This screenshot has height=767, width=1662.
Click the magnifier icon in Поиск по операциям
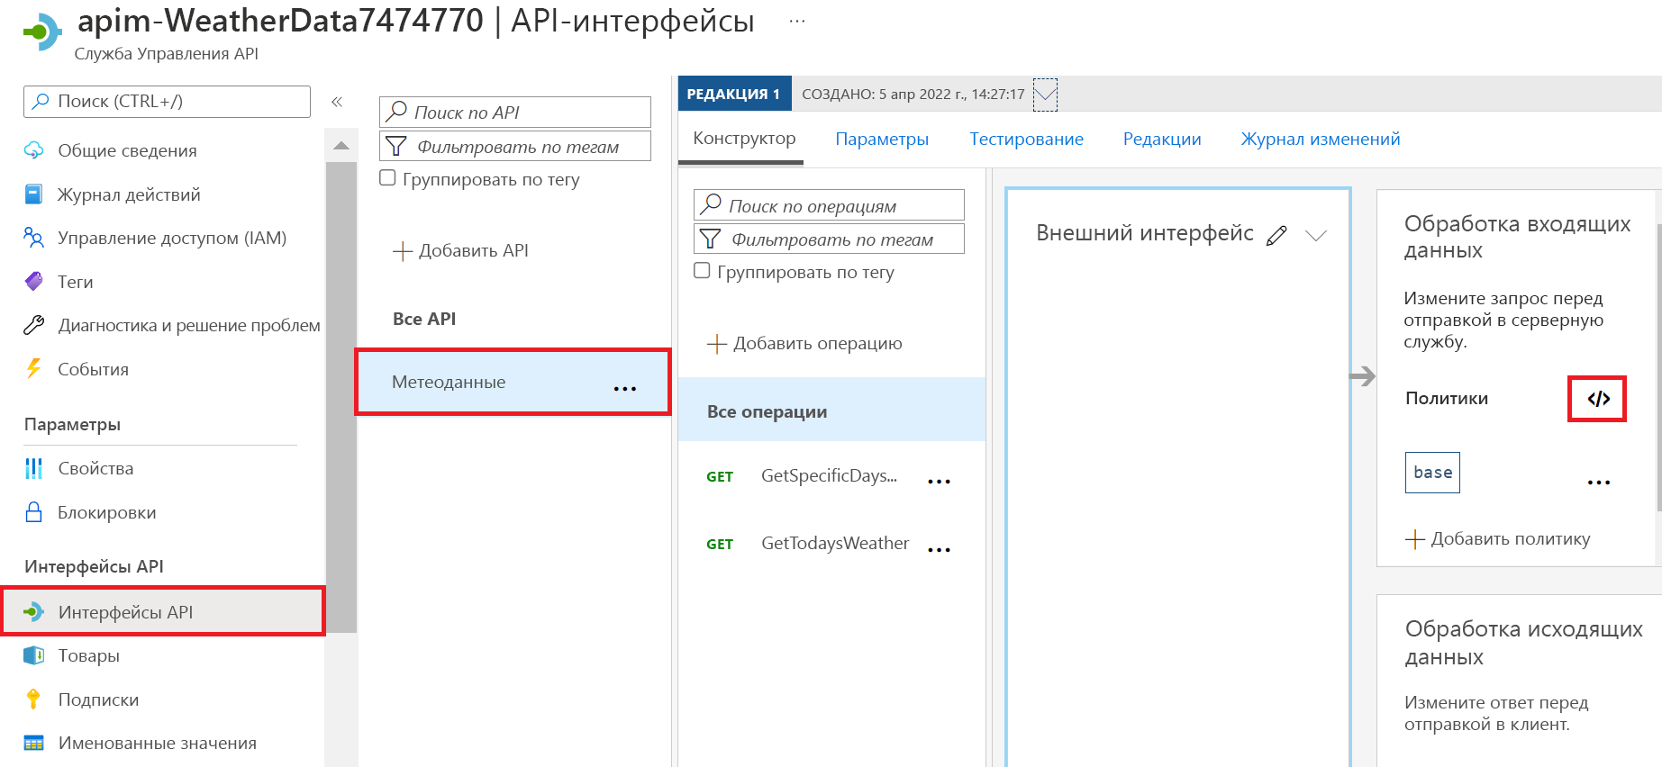[x=711, y=204]
